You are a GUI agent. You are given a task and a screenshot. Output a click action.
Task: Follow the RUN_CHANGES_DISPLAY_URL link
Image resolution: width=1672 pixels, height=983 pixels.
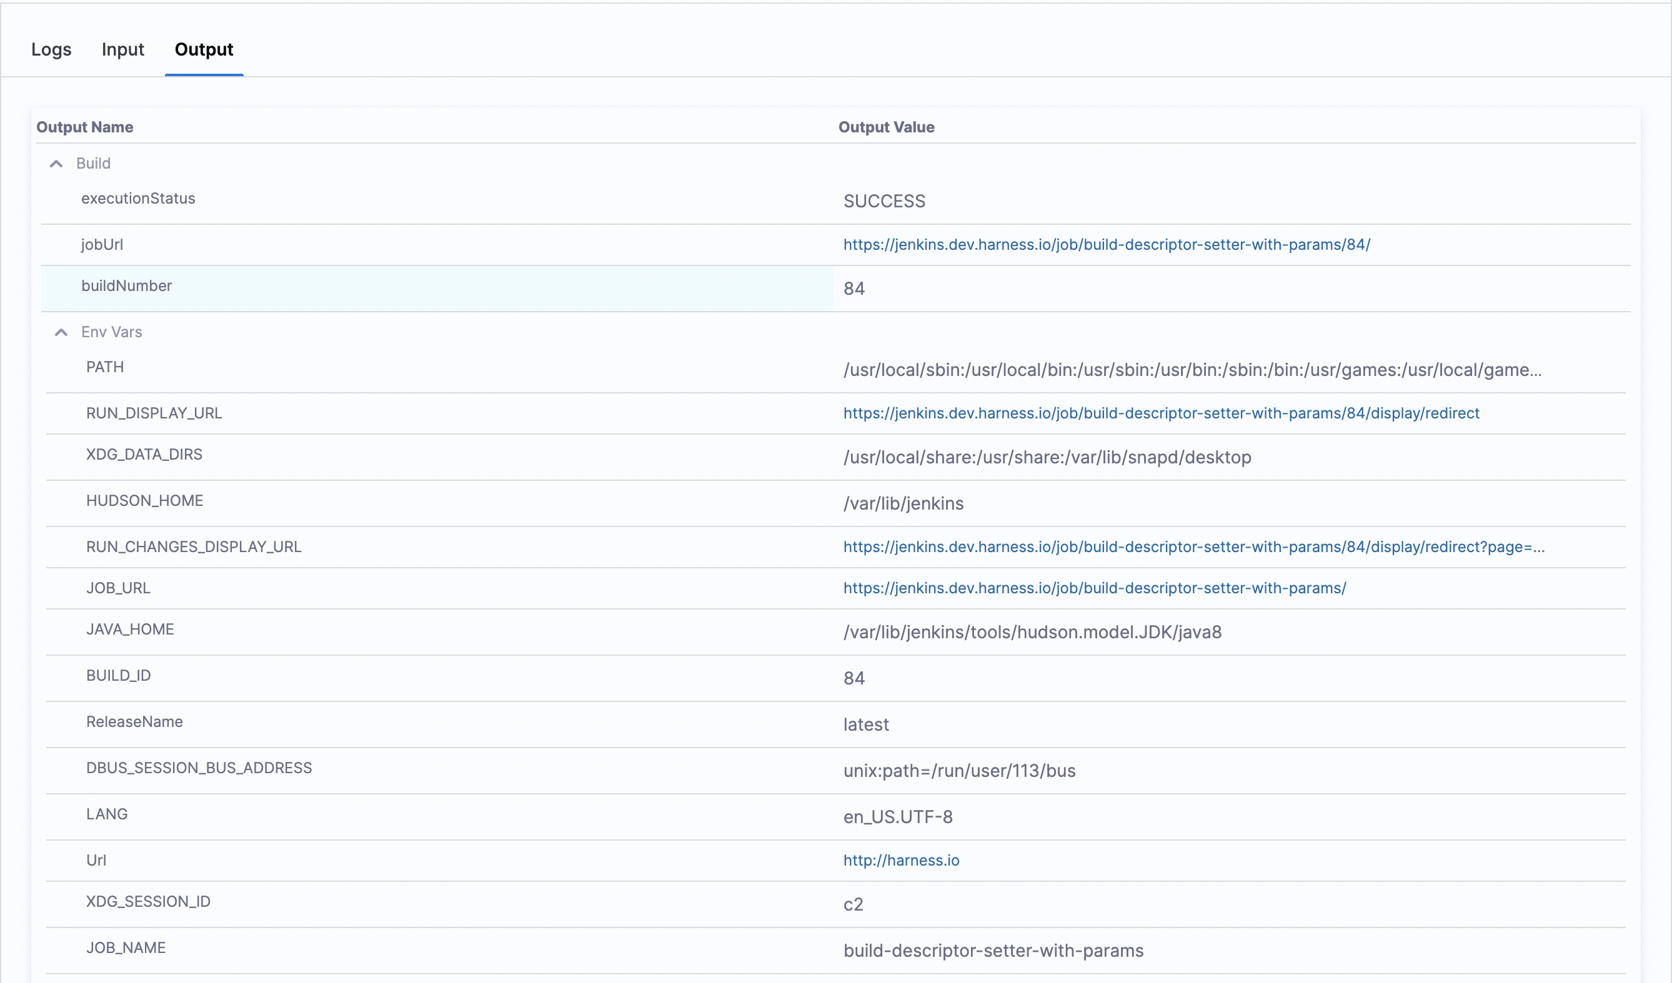tap(1193, 546)
